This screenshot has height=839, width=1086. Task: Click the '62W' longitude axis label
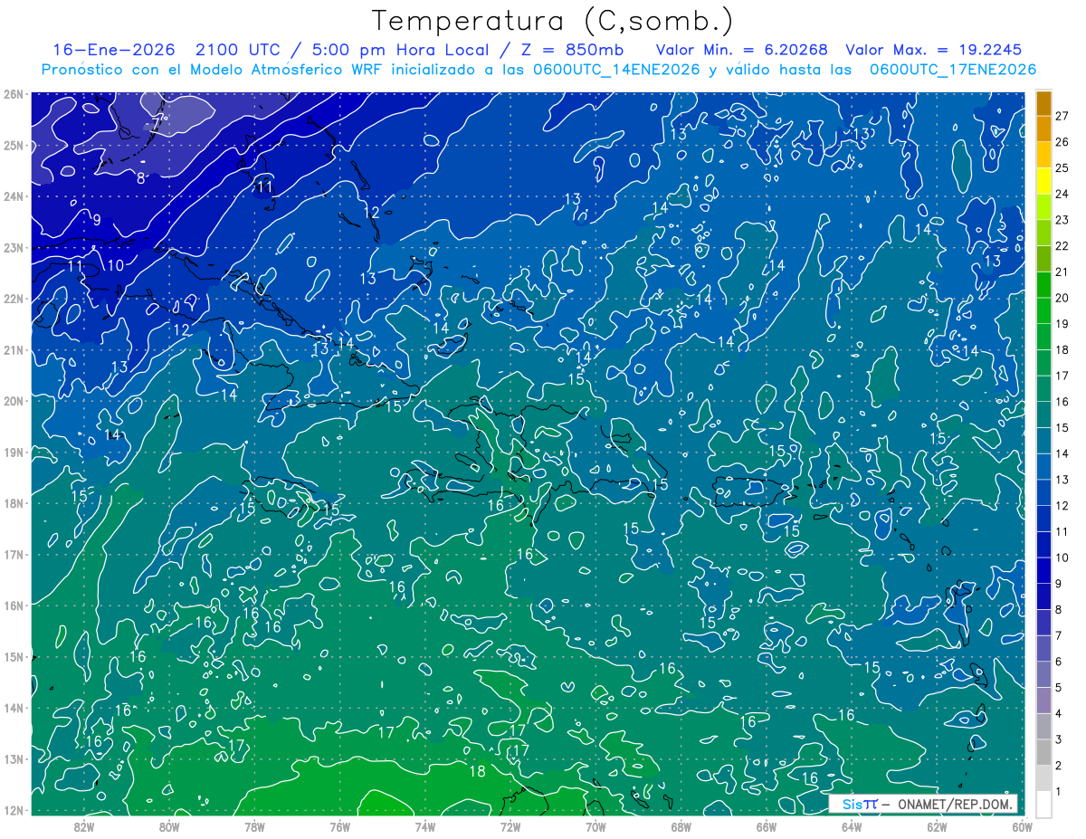point(937,825)
